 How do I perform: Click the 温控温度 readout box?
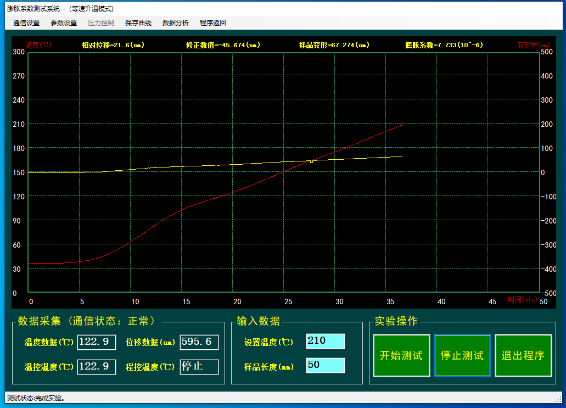click(97, 366)
